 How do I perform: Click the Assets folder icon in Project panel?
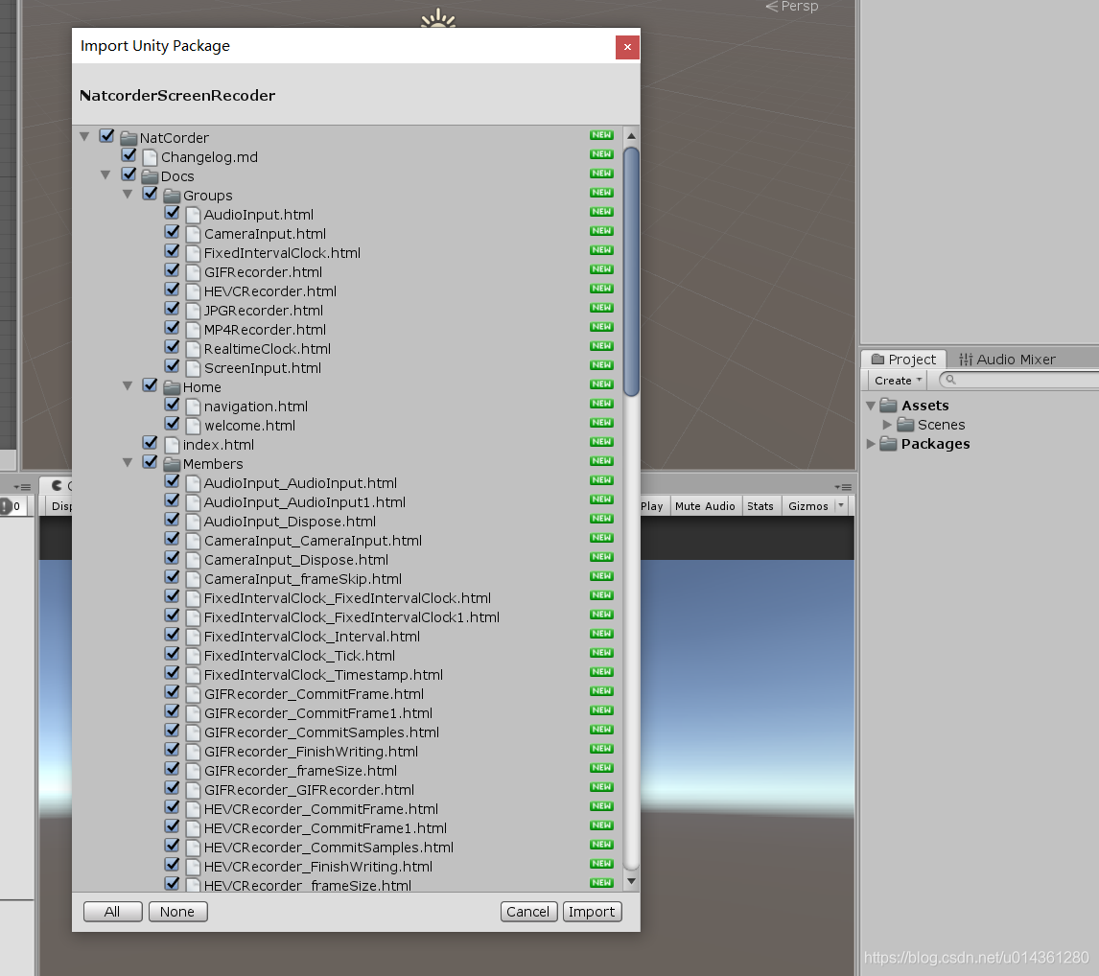coord(889,405)
